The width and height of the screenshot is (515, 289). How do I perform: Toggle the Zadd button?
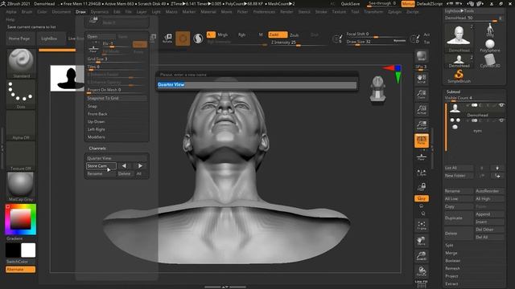278,35
